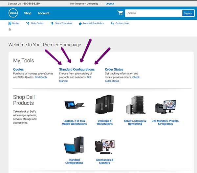Open Accessories & Monitors link

(x=104, y=161)
